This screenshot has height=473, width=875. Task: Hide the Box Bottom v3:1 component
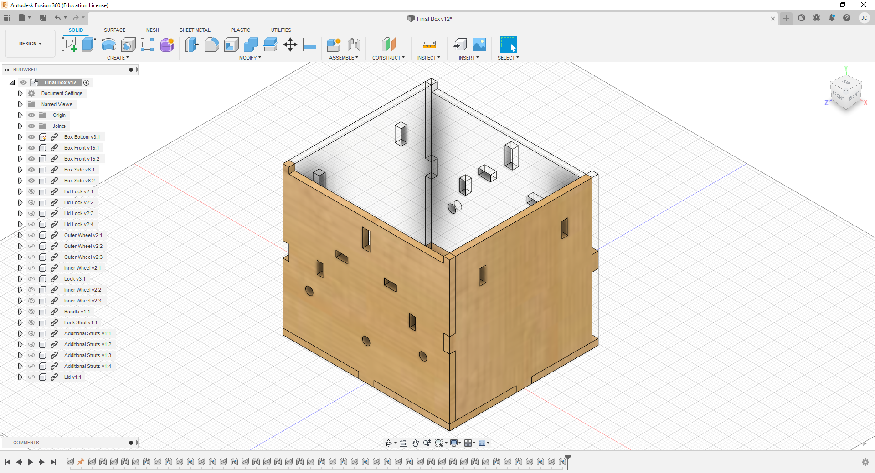pos(31,137)
